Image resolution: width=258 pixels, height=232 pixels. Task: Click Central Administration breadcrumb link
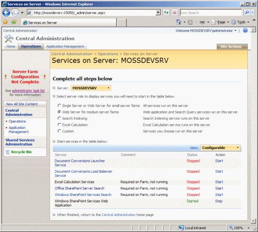point(72,54)
